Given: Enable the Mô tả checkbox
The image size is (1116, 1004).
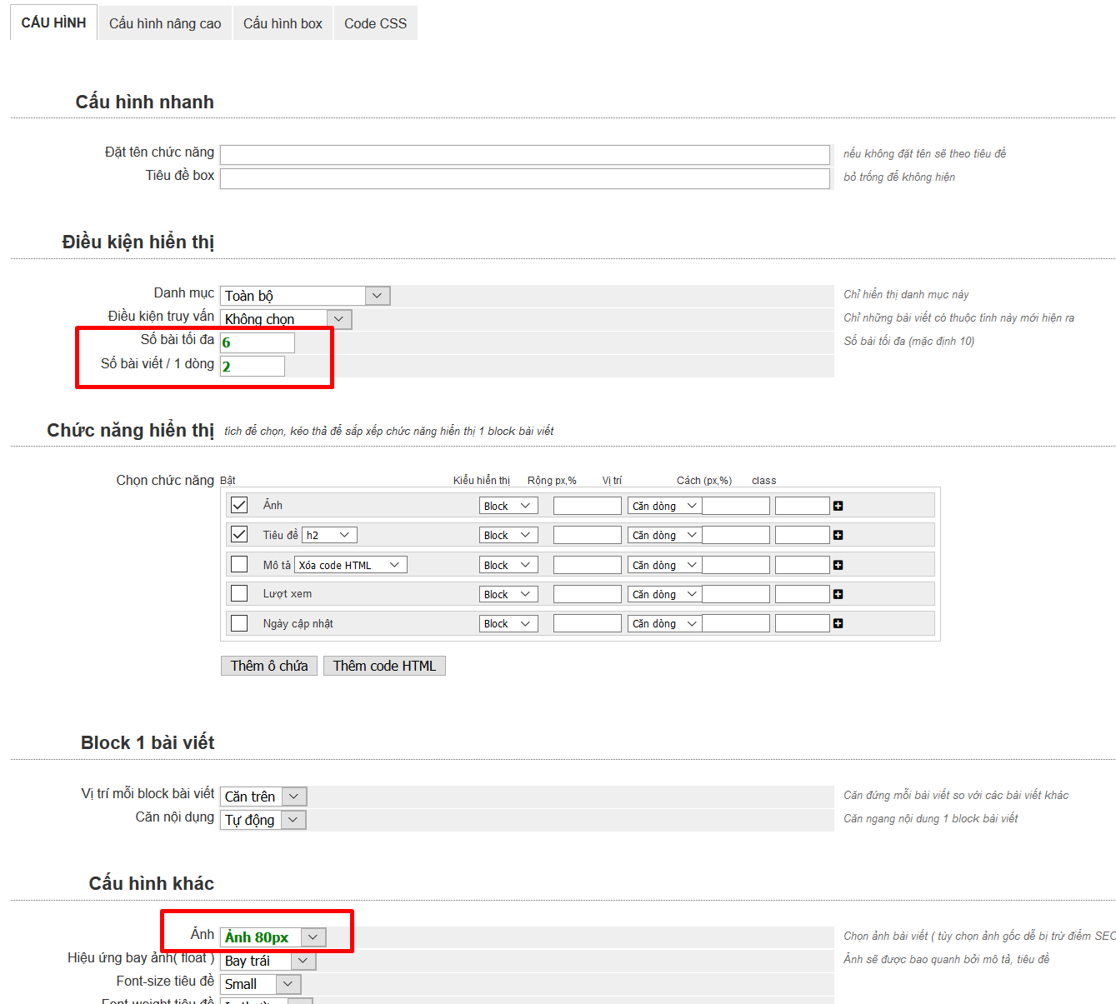Looking at the screenshot, I should point(239,564).
